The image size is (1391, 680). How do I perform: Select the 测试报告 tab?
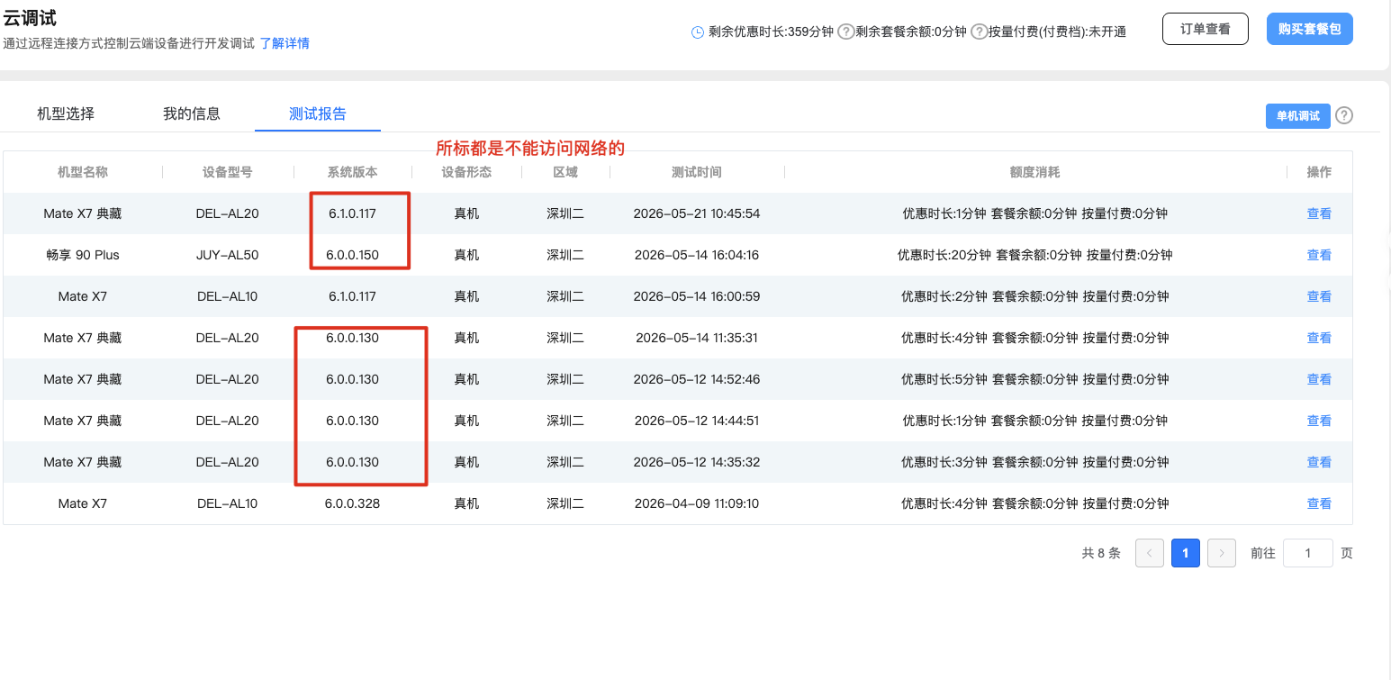click(x=318, y=113)
